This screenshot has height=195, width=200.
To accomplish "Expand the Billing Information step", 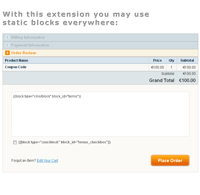I will pos(100,38).
